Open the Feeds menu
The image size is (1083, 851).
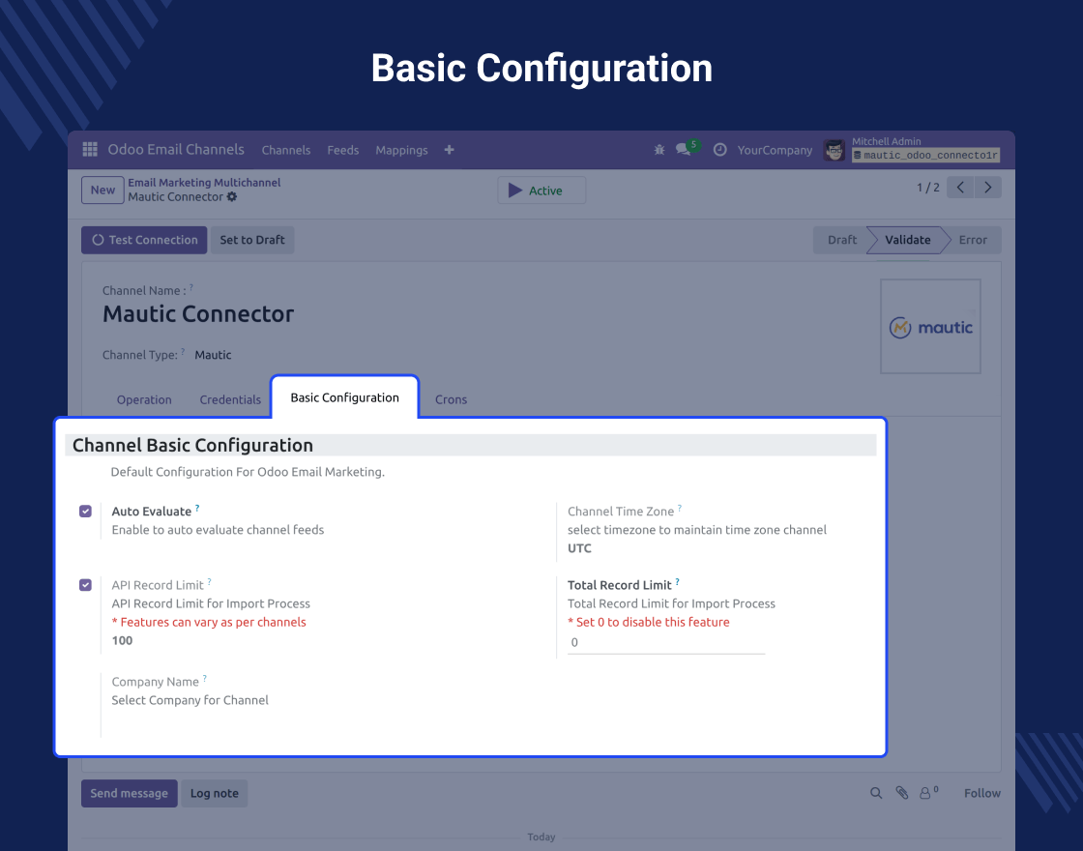tap(343, 150)
